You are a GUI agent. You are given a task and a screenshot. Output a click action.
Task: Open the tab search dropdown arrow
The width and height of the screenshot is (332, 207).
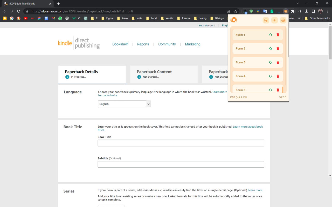coord(297,3)
